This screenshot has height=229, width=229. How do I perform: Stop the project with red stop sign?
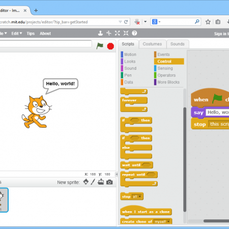point(110,46)
